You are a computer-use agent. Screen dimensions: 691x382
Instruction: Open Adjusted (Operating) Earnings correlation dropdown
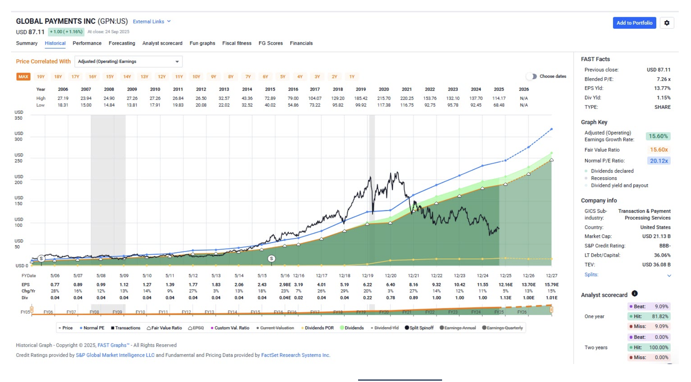pos(128,62)
